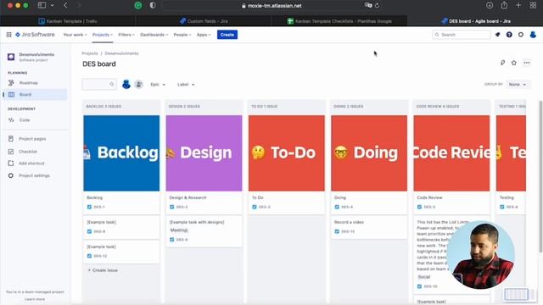
Task: Open the Apps dropdown
Action: pos(204,35)
